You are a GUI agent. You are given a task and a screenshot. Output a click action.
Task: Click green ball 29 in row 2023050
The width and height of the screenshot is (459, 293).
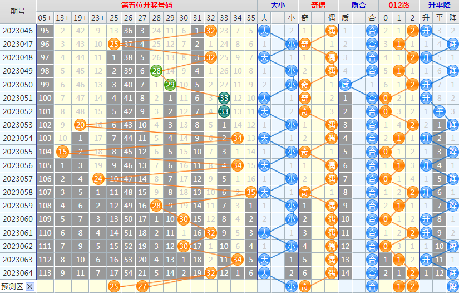pyautogui.click(x=170, y=85)
